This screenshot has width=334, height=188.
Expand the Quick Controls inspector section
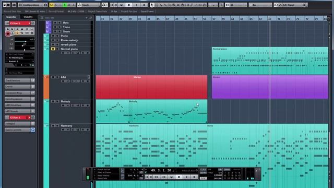point(20,130)
